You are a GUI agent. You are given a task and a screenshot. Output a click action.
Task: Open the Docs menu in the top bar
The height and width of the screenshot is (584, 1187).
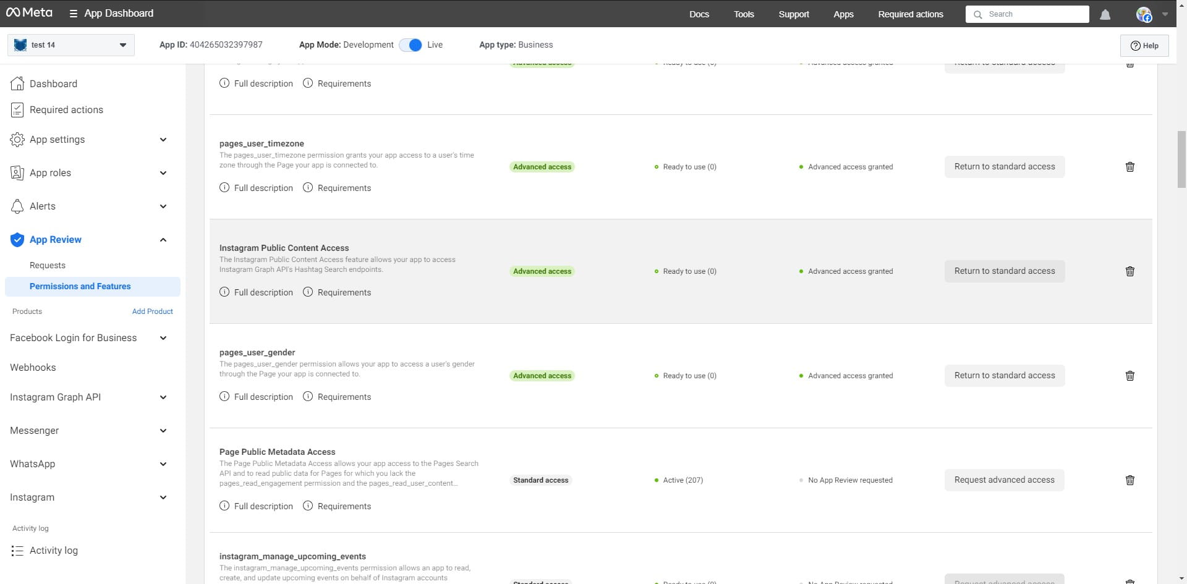(699, 14)
